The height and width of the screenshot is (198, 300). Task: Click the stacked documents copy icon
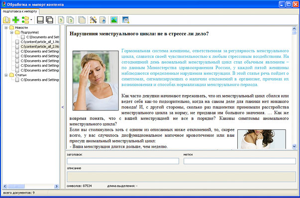click(x=82, y=20)
